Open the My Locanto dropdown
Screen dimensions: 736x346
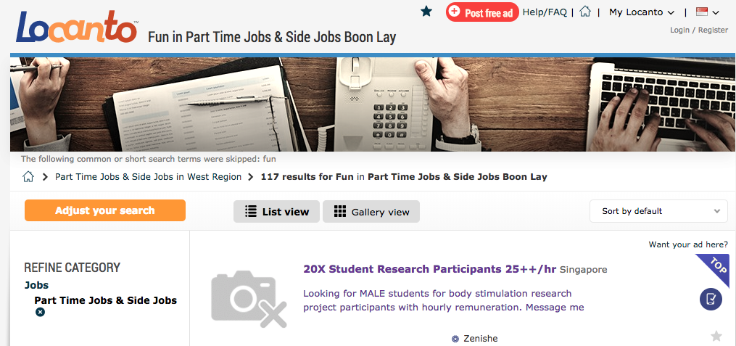click(642, 12)
